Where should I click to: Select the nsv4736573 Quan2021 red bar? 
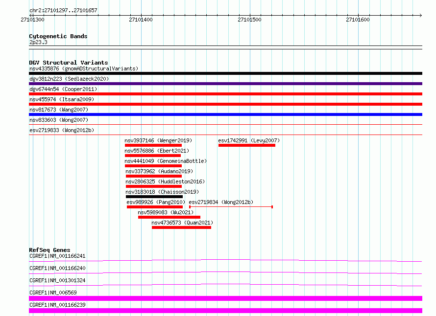coord(181,227)
